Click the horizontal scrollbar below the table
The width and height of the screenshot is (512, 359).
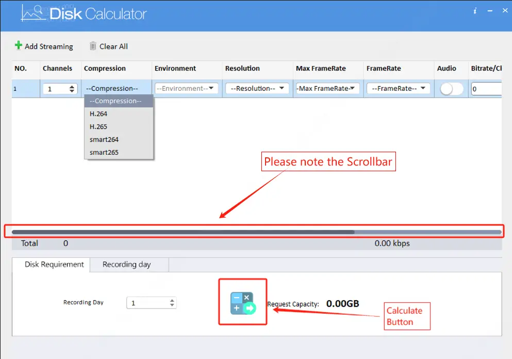[x=206, y=231]
